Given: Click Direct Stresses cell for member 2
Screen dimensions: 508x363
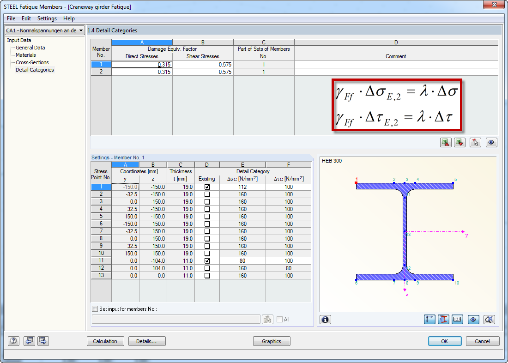Looking at the screenshot, I should coord(142,72).
